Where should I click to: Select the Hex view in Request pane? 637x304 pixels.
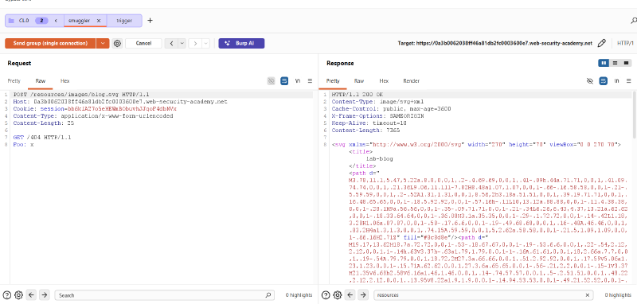click(x=65, y=80)
